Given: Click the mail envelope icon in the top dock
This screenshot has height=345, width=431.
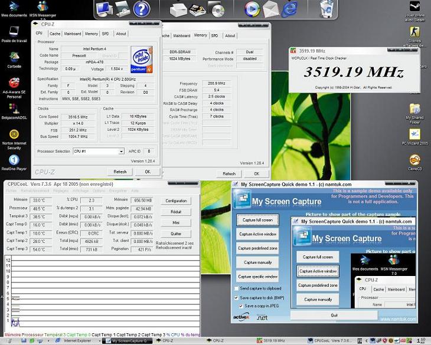Looking at the screenshot, I should coord(271,10).
